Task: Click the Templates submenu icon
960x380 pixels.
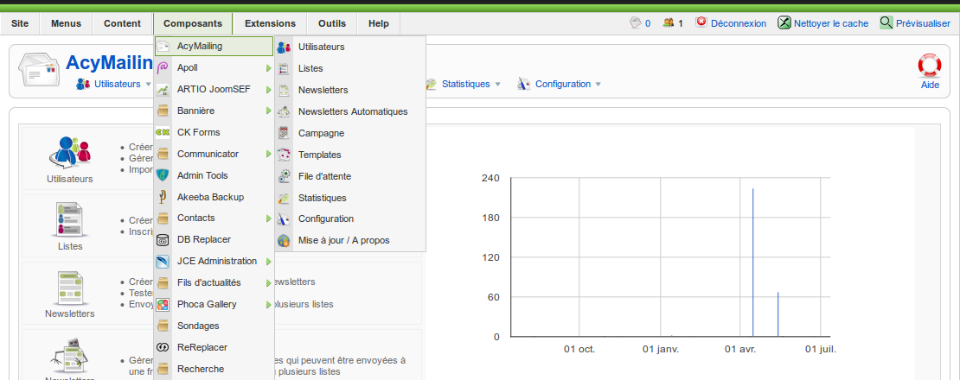Action: click(284, 155)
